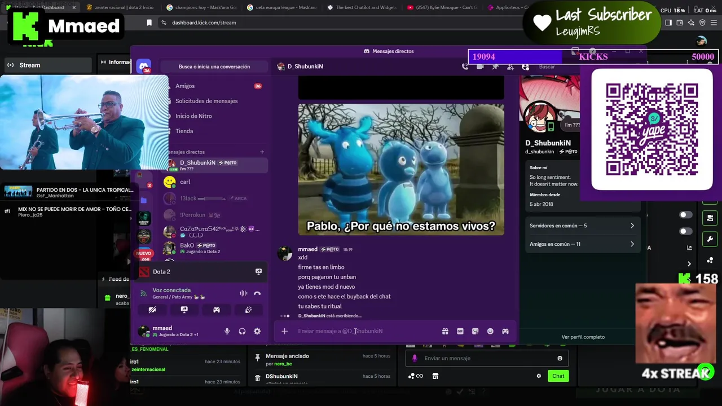The image size is (722, 406).
Task: Open the Discord home logo button
Action: (144, 67)
